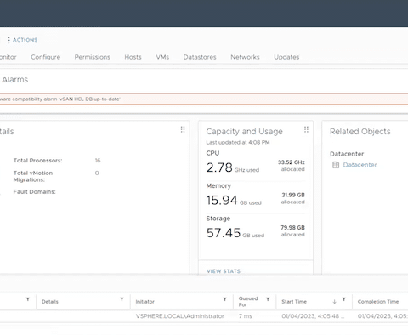This screenshot has height=335, width=408.
Task: Grab the Details card drag handle
Action: tap(183, 129)
